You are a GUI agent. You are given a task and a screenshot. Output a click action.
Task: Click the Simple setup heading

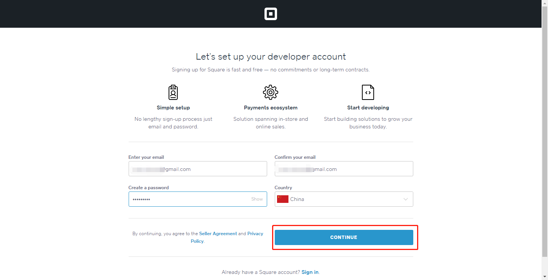(173, 108)
